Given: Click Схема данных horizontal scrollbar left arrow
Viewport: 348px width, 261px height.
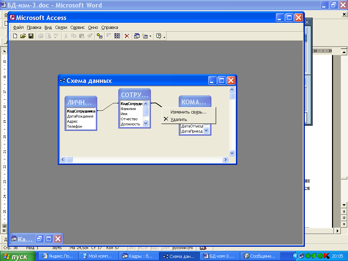Looking at the screenshot, I should (63, 160).
